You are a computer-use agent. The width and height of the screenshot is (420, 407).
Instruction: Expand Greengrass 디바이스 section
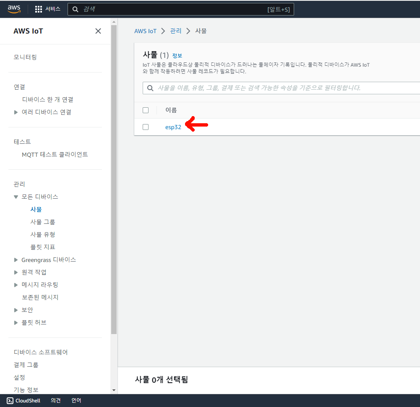(x=16, y=260)
